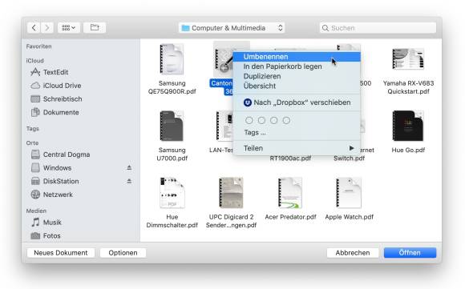Pick the fourth tag color circle
The image size is (465, 289).
tap(286, 120)
